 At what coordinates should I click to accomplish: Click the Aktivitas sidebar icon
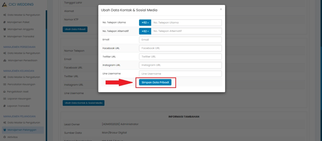pos(4,137)
